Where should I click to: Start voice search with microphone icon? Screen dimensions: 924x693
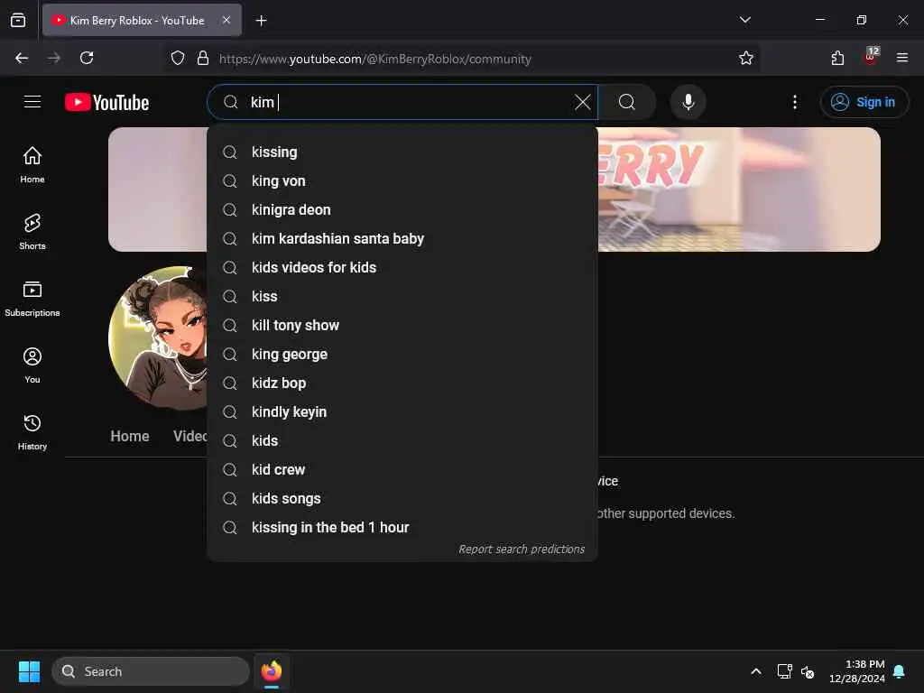(x=688, y=102)
